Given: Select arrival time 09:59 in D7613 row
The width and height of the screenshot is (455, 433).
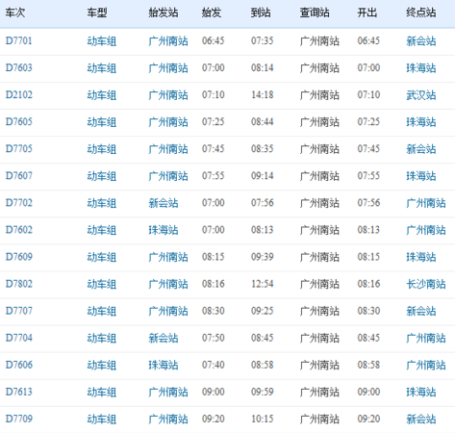Looking at the screenshot, I should click(x=263, y=392).
